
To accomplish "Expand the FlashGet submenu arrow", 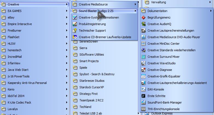I will point(67,37).
